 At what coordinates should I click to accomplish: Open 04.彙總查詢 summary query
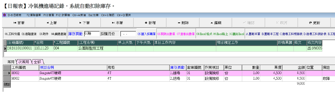click(59, 34)
